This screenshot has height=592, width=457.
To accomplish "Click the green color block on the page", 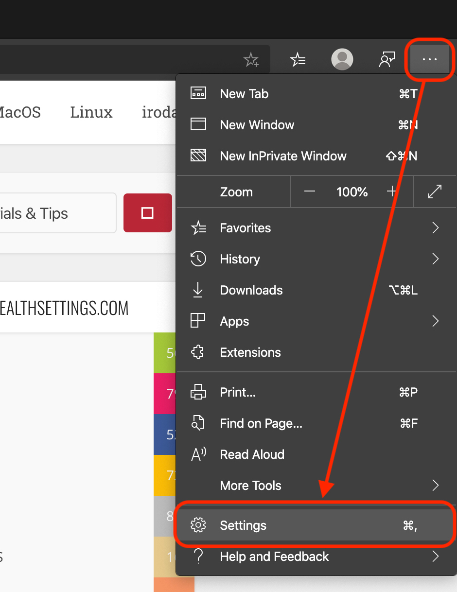I will coord(164,353).
